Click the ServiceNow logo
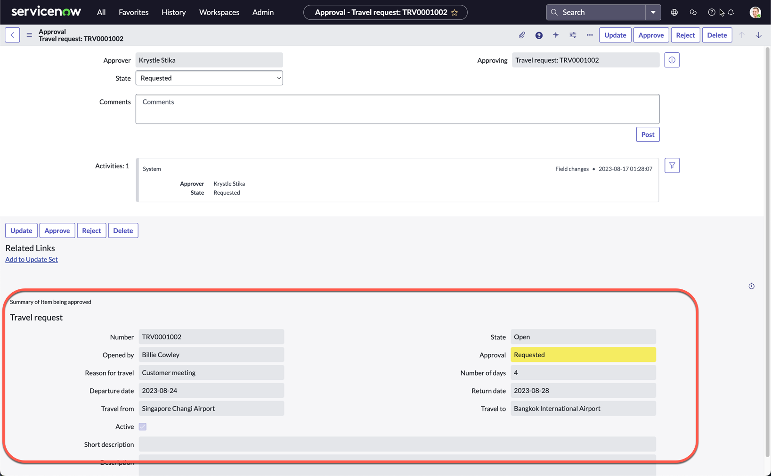Image resolution: width=771 pixels, height=476 pixels. pyautogui.click(x=46, y=12)
